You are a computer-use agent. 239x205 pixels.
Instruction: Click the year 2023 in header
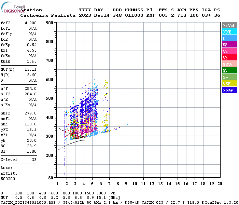(85, 15)
